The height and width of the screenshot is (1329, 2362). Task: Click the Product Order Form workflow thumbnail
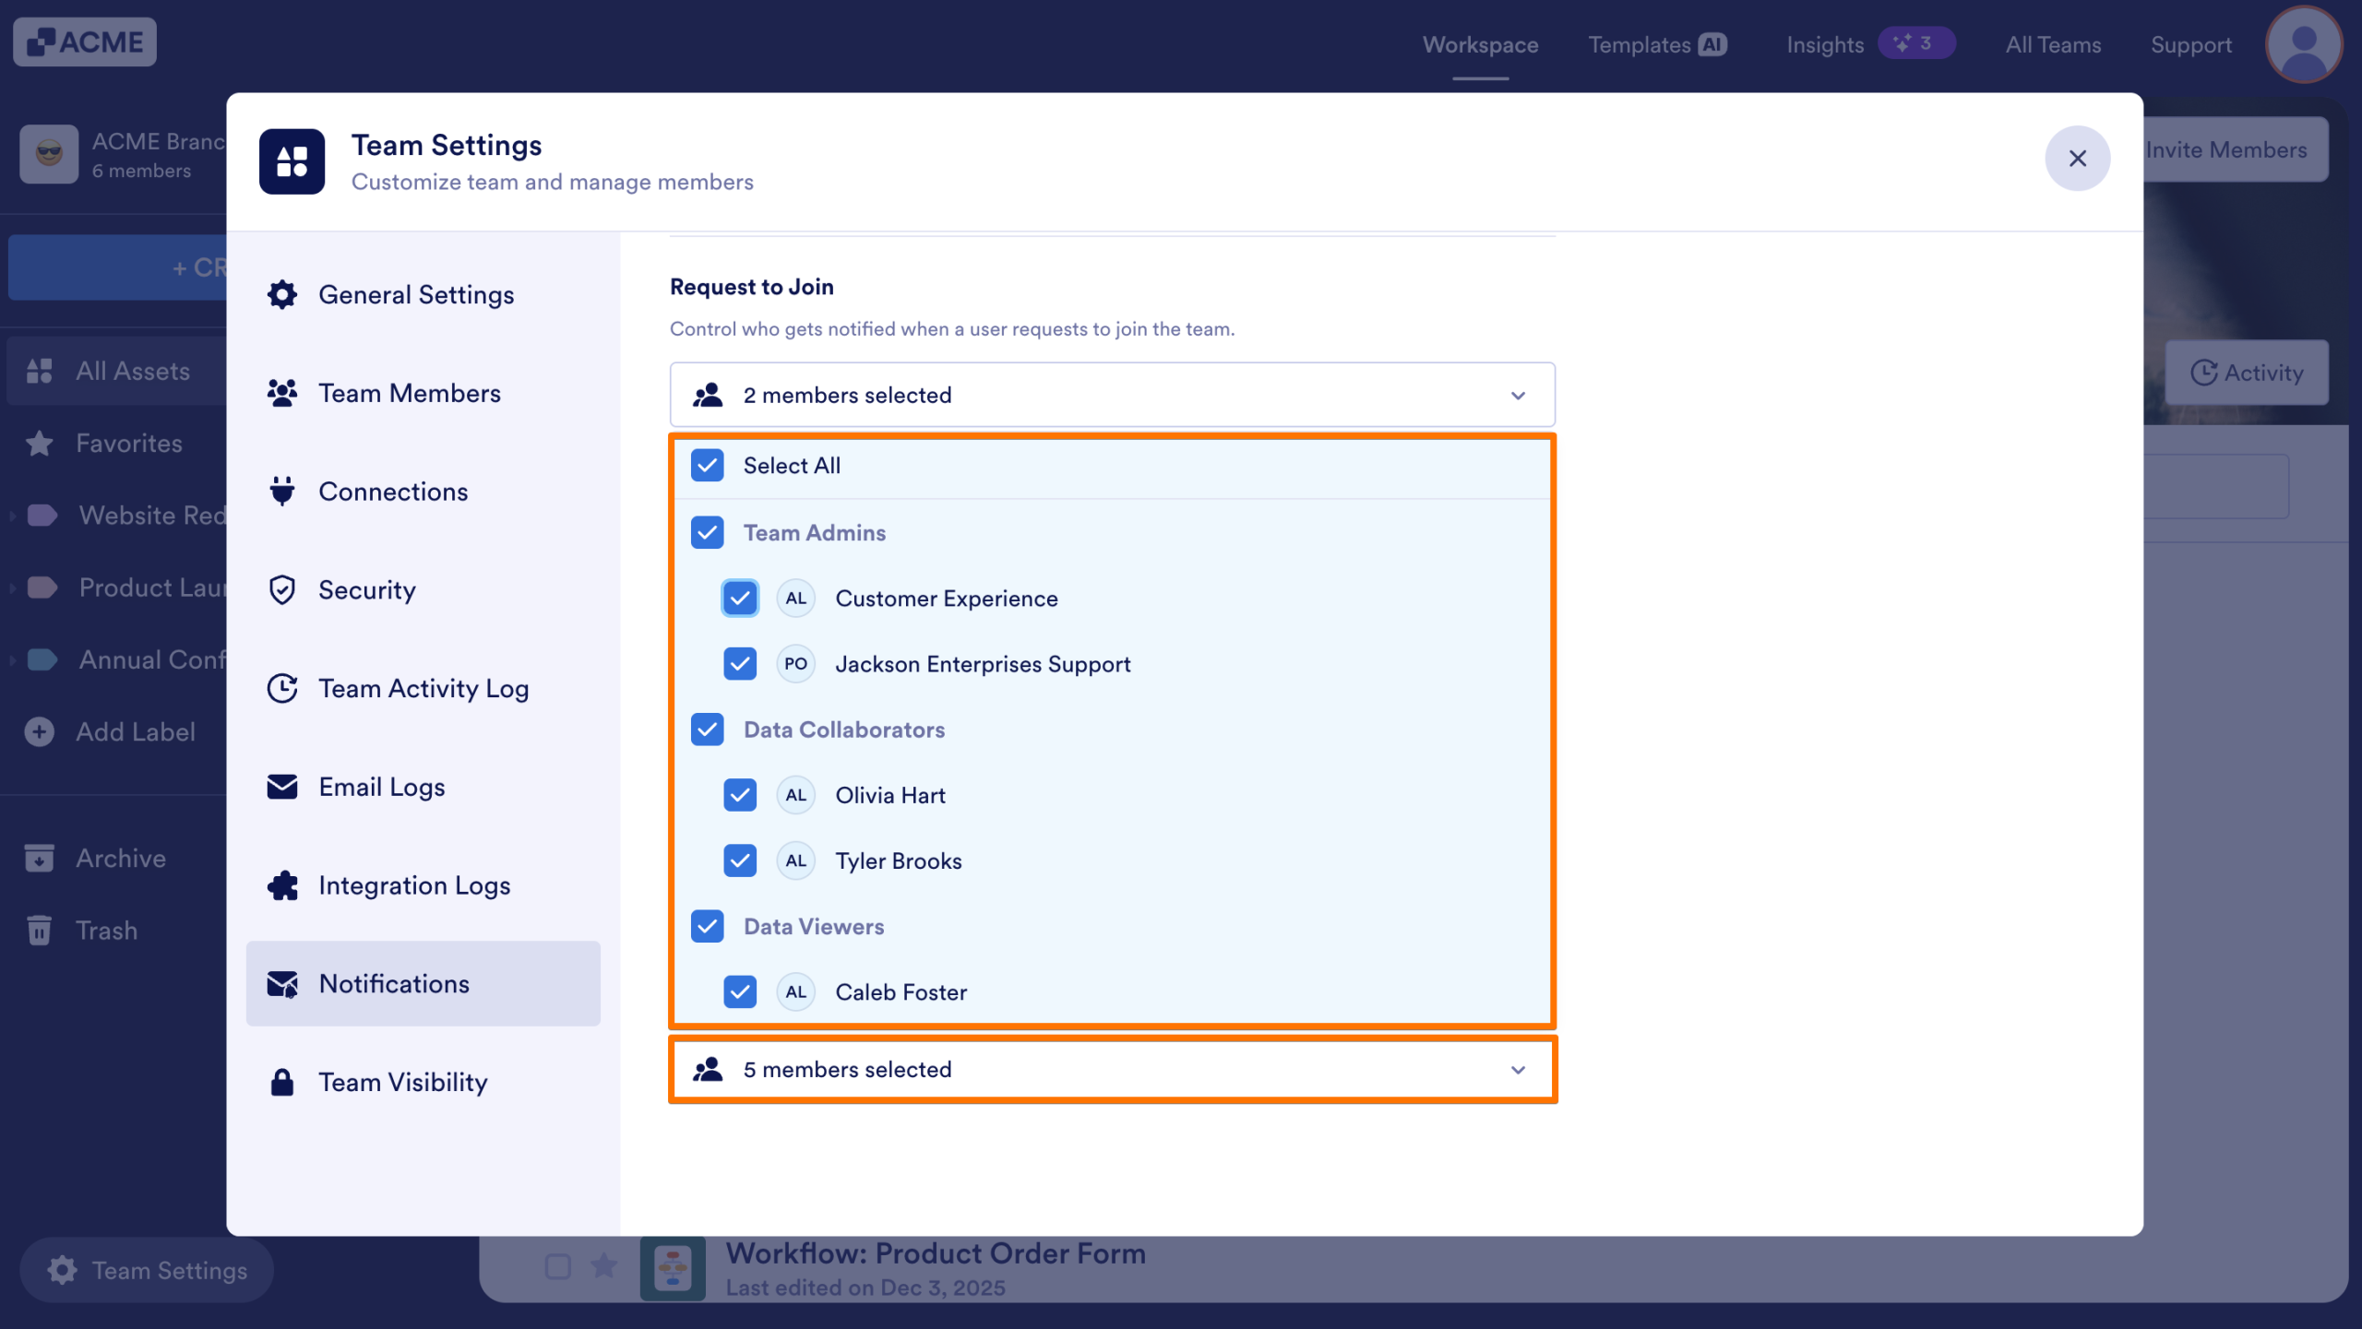673,1268
